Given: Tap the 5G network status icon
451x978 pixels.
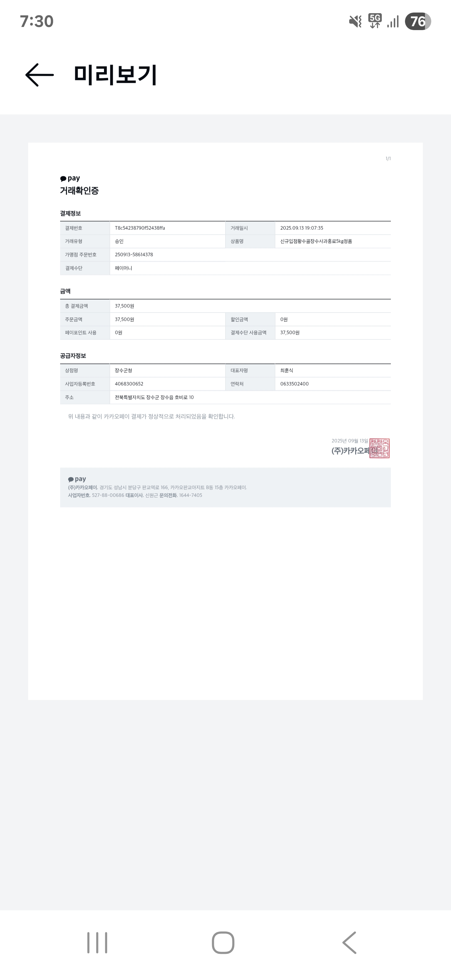Looking at the screenshot, I should [375, 21].
